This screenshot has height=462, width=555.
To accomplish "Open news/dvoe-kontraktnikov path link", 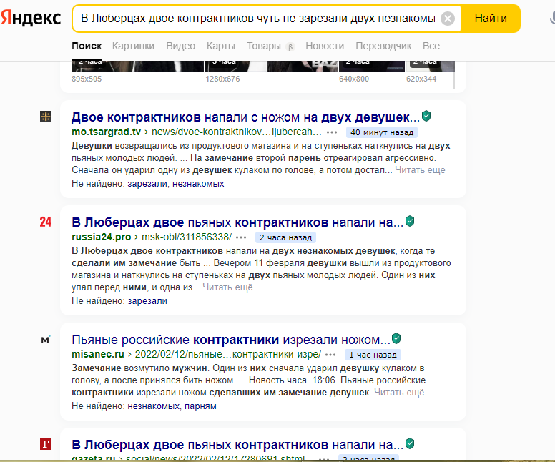I will 237,132.
